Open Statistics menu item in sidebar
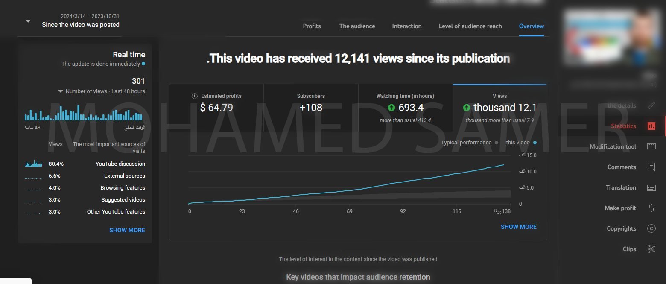666x284 pixels. pyautogui.click(x=623, y=126)
